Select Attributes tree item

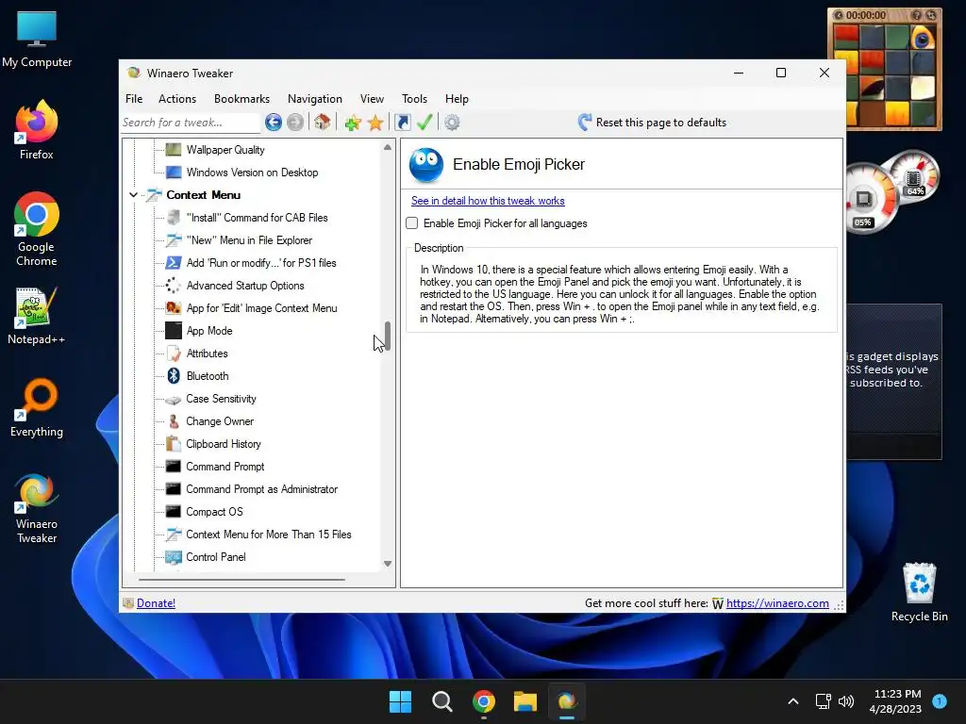click(x=207, y=354)
